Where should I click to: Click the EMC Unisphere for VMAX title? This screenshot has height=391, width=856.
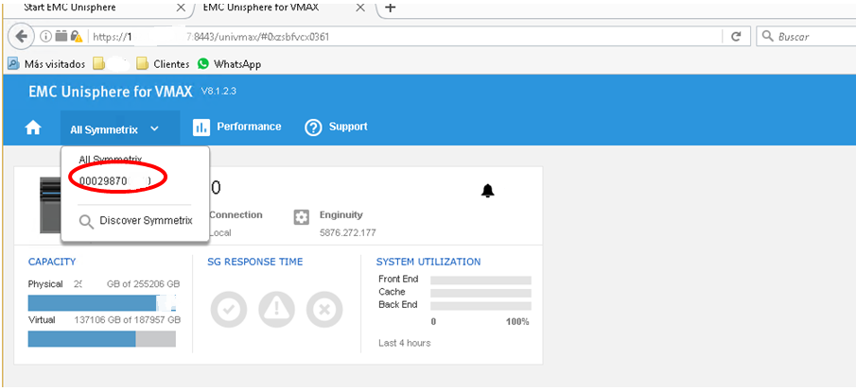click(111, 92)
